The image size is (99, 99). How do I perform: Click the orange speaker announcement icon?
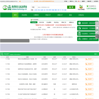[20, 1]
